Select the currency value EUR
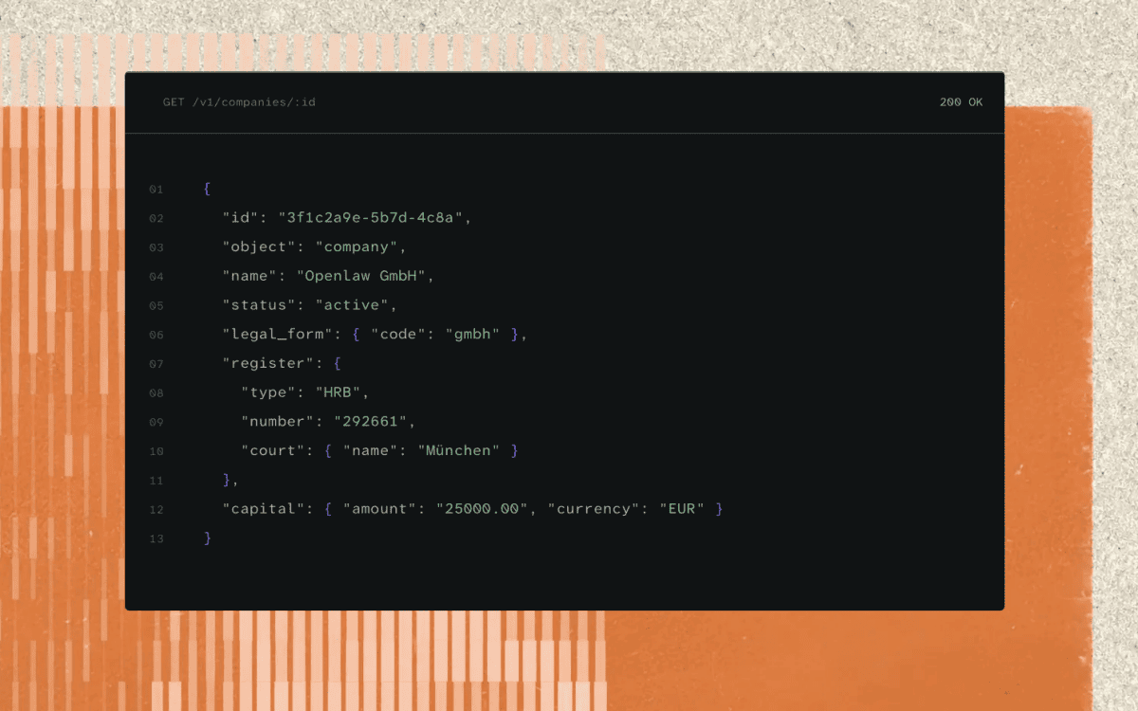The width and height of the screenshot is (1138, 711). coord(682,509)
